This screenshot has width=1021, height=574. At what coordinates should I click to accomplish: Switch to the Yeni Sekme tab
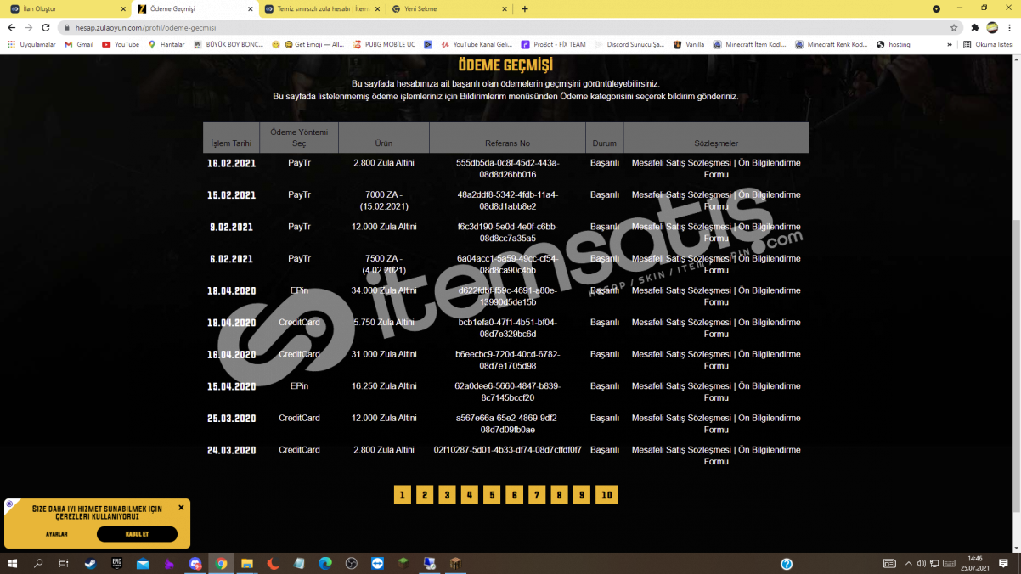[x=449, y=9]
